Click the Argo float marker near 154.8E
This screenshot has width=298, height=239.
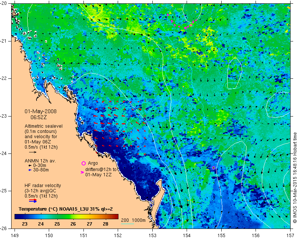point(213,168)
